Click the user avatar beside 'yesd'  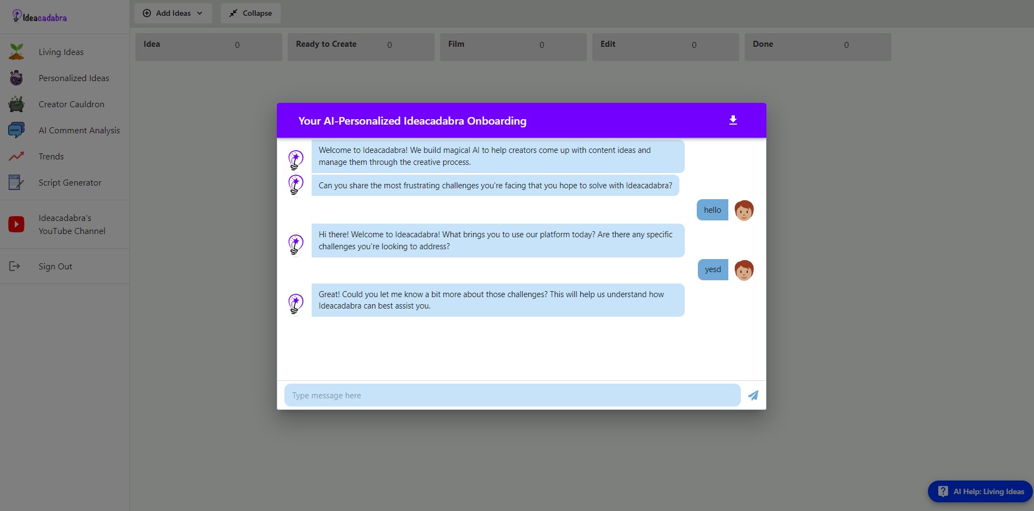tap(744, 270)
